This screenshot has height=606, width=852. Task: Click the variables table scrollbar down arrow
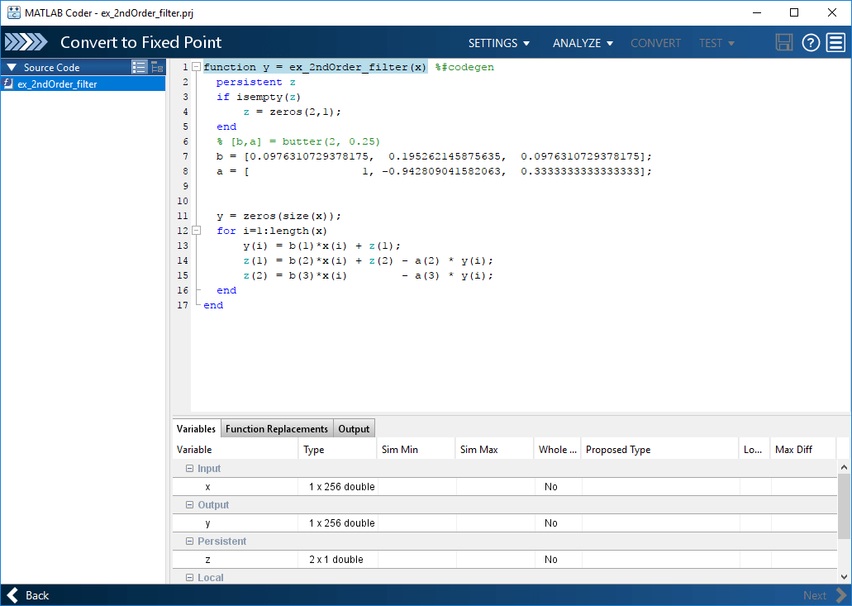tap(844, 577)
